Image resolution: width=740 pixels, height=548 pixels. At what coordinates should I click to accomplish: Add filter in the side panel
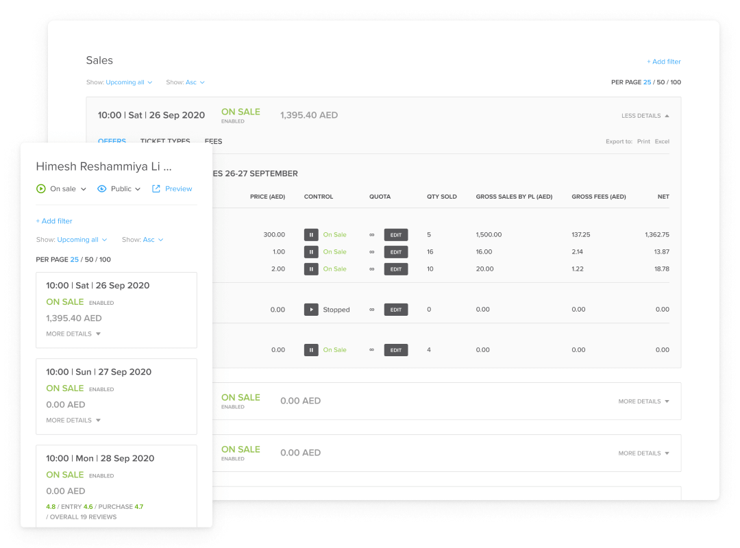coord(54,221)
